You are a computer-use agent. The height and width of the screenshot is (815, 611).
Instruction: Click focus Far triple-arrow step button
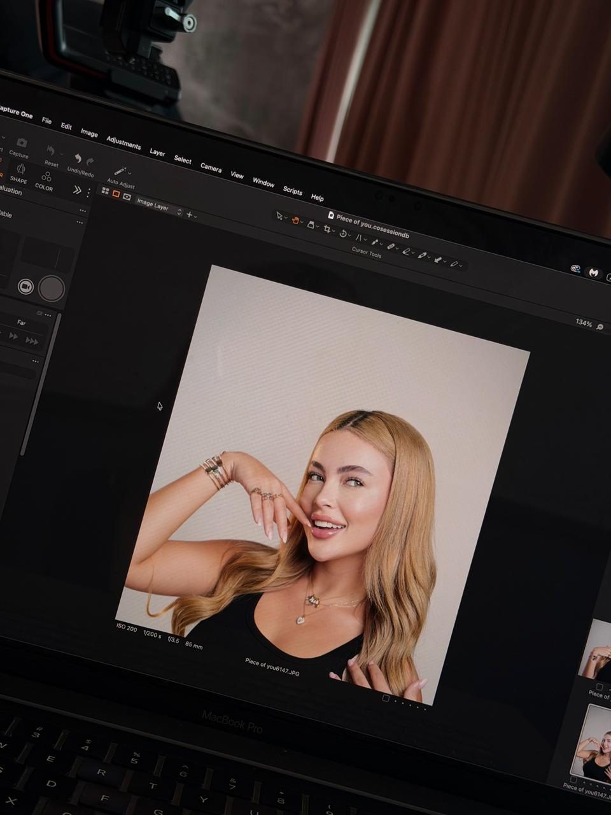click(x=32, y=341)
